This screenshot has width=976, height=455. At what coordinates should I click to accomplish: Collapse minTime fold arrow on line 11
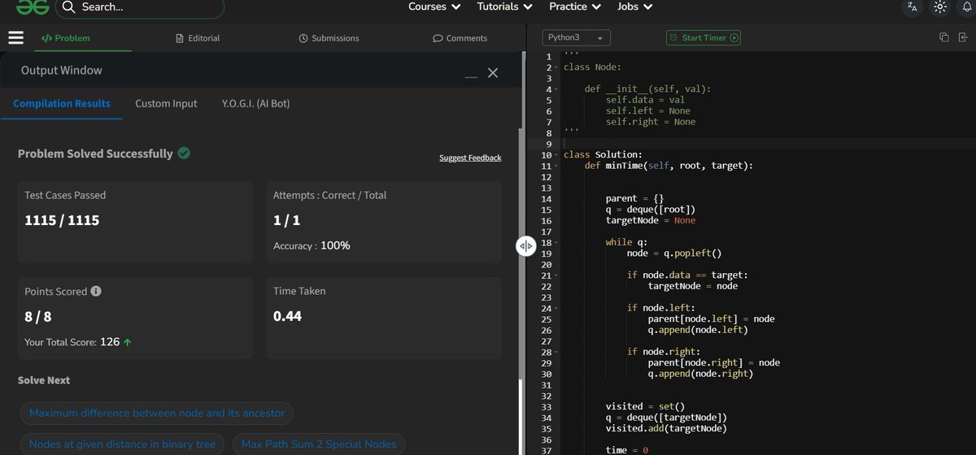pos(558,166)
